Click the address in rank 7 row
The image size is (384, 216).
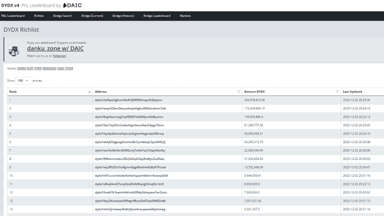(130, 151)
